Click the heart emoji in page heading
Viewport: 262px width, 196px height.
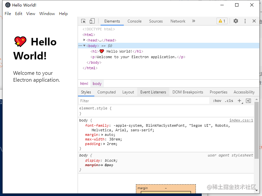point(20,41)
